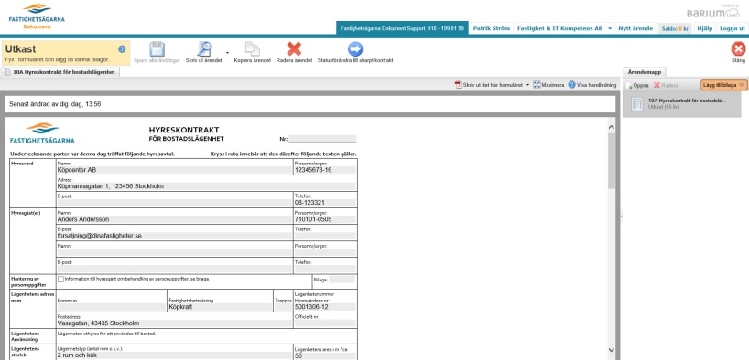
Task: Click Öppna button in Ärendemapp panel
Action: [637, 85]
